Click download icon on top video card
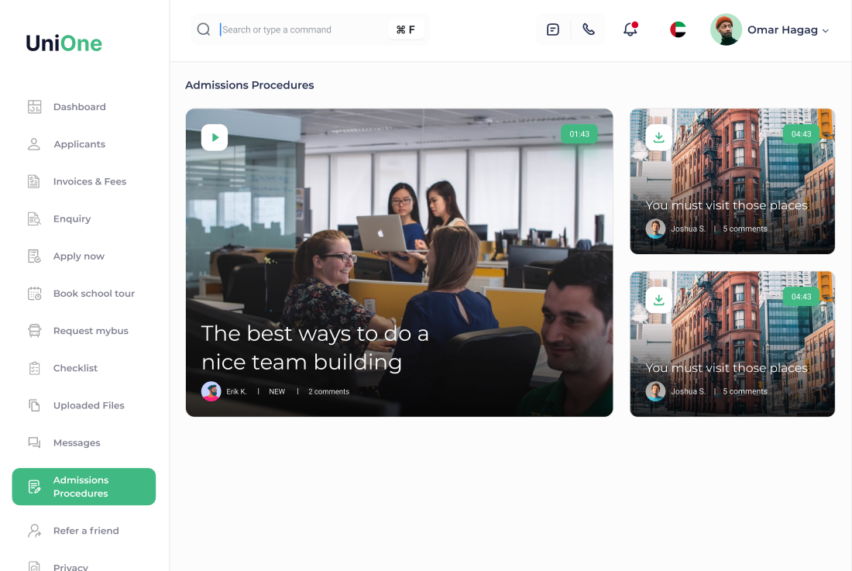Image resolution: width=852 pixels, height=571 pixels. click(658, 137)
